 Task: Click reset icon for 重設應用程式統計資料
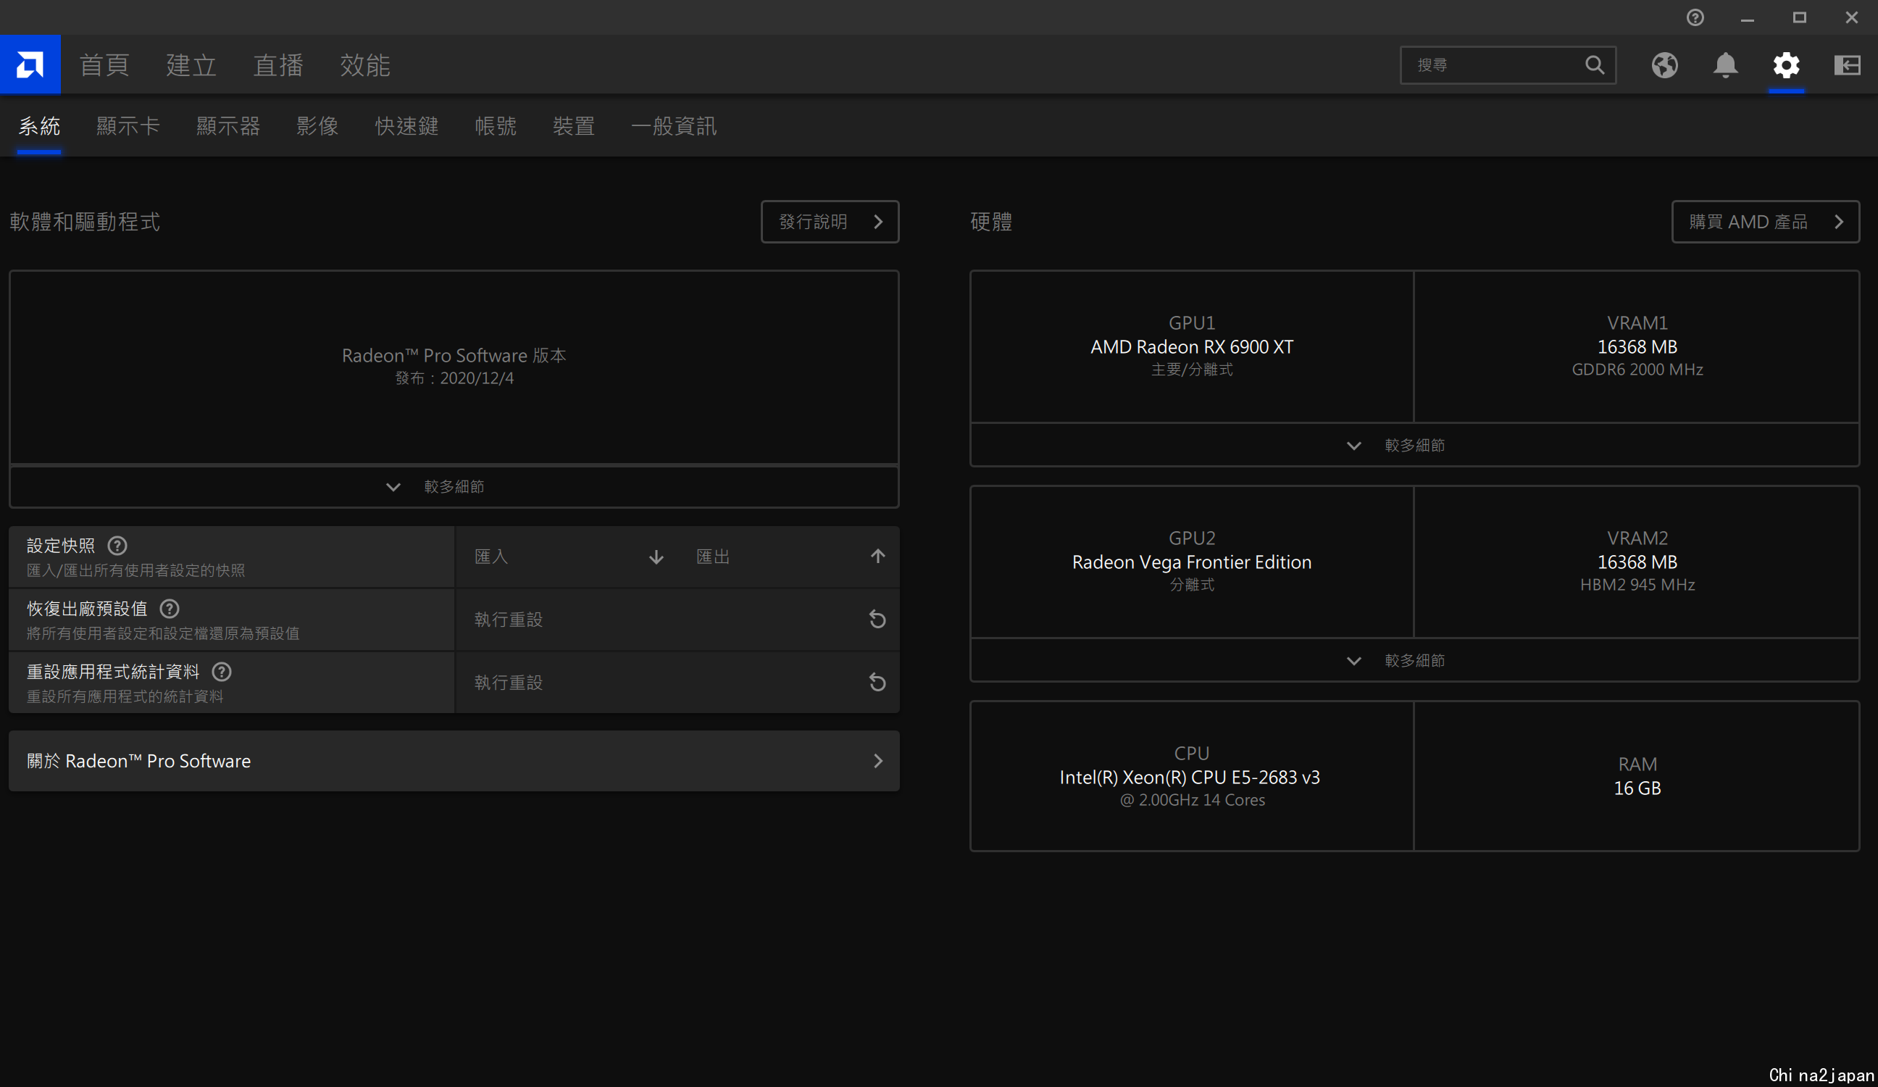pos(877,682)
